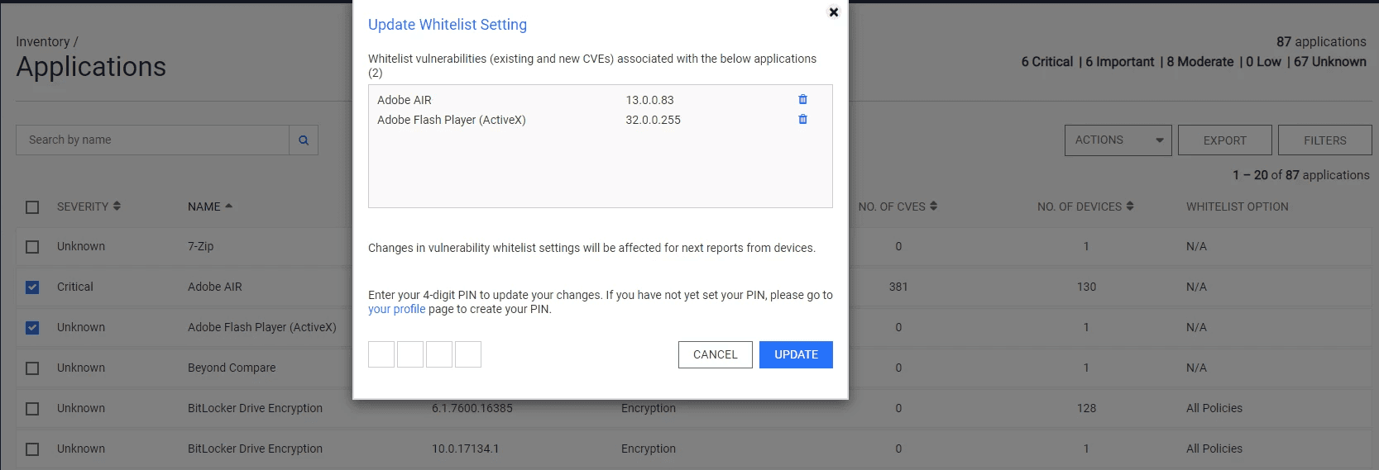This screenshot has width=1379, height=470.
Task: Click 'Adobe AIR' name in applications table
Action: [x=215, y=287]
